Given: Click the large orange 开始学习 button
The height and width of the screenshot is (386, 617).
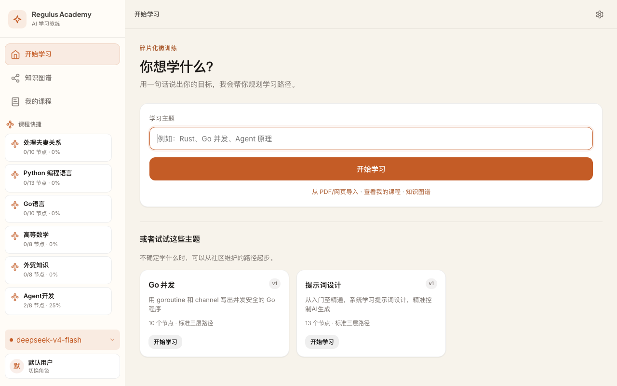Looking at the screenshot, I should pyautogui.click(x=371, y=169).
